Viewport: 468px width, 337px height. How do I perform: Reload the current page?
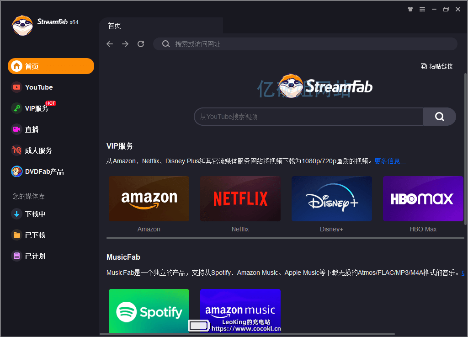141,44
